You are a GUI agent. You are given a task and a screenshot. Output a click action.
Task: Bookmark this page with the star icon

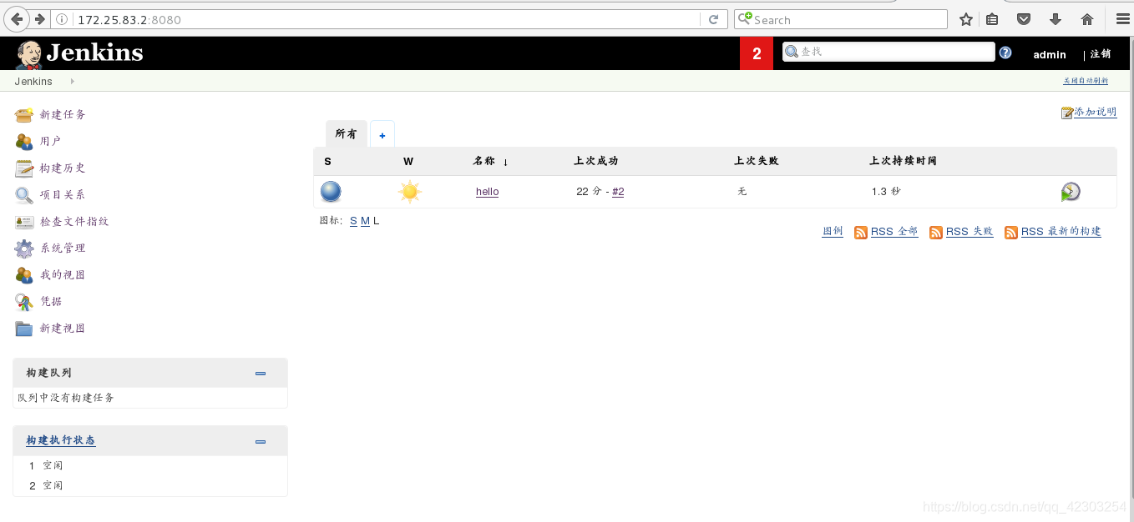click(x=966, y=19)
